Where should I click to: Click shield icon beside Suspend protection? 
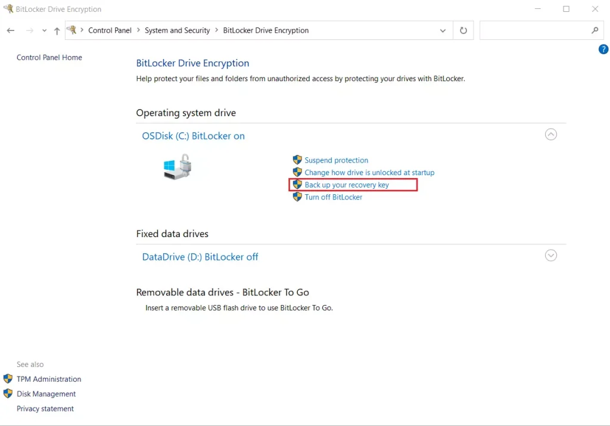[297, 160]
